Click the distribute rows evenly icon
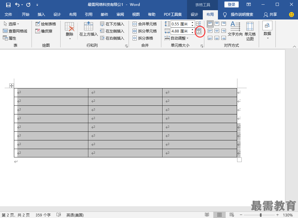 click(x=198, y=24)
